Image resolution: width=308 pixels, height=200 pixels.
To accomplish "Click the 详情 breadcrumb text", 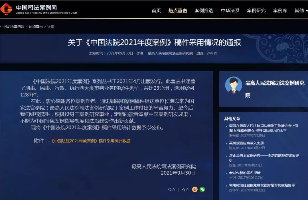I will tap(51, 27).
